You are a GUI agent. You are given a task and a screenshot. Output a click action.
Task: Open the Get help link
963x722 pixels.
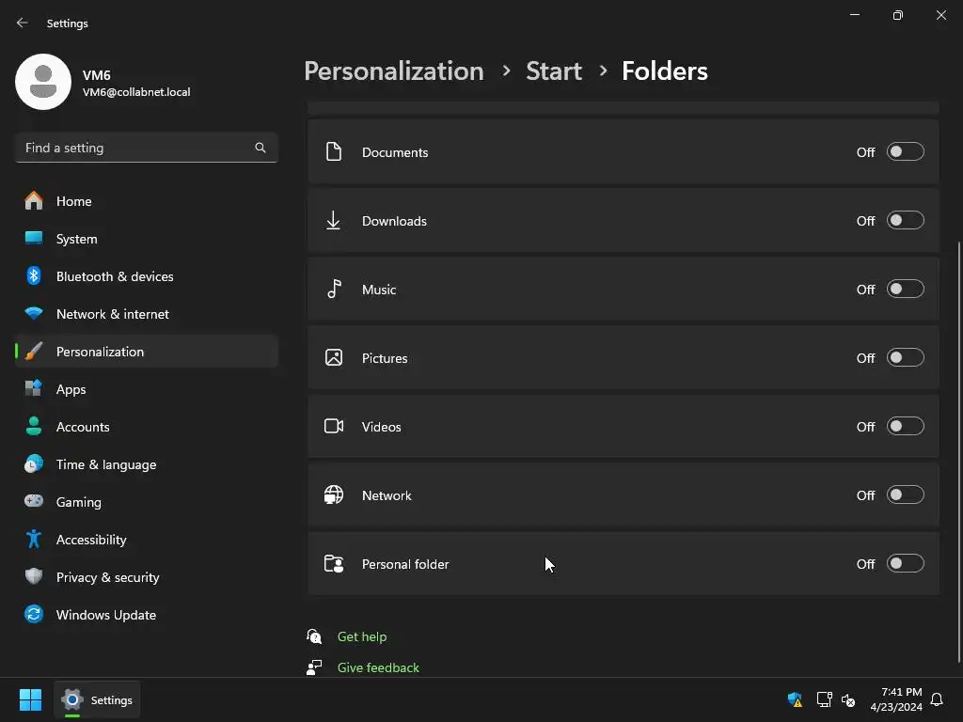click(362, 636)
